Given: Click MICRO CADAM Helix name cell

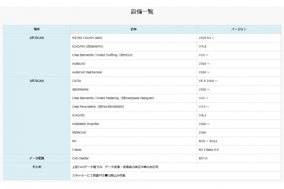Looking at the screenshot, I should [134, 38].
